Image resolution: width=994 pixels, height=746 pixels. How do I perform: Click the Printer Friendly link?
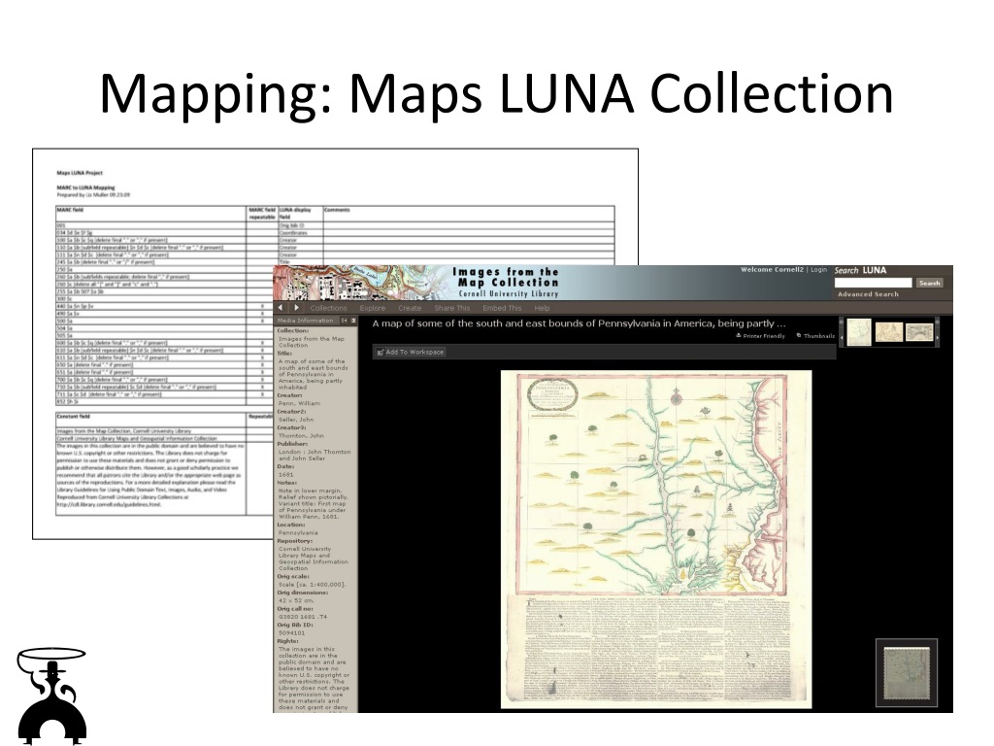coord(760,336)
